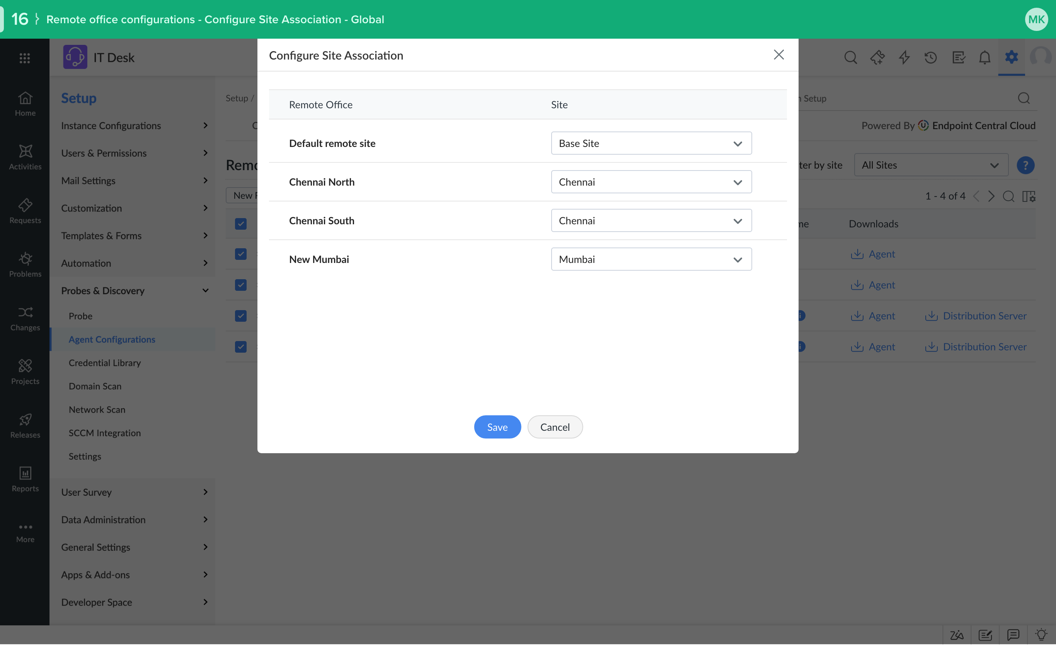
Task: Open quick actions lightning icon
Action: click(904, 57)
